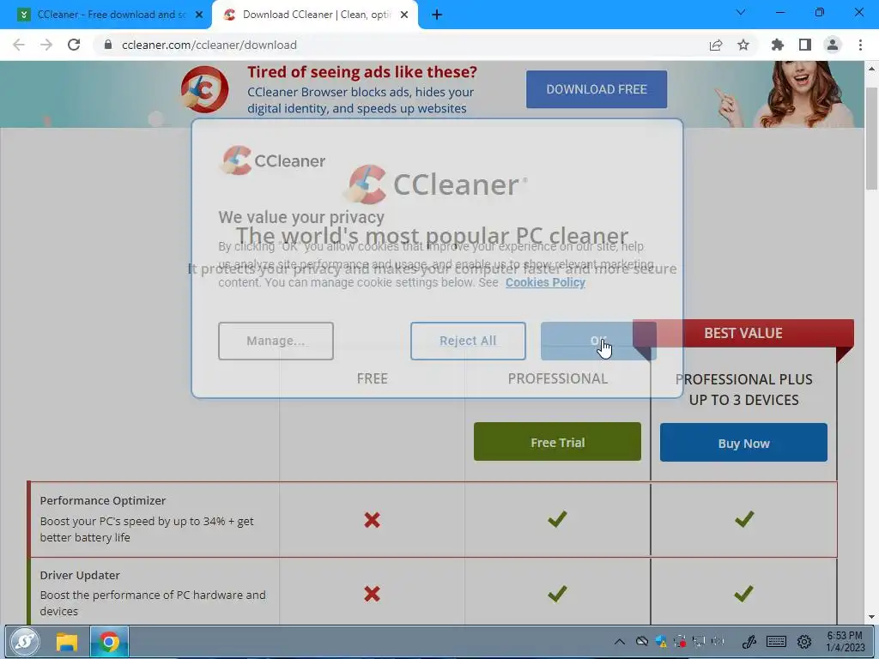The width and height of the screenshot is (879, 659).
Task: Click the network tray icon
Action: tap(699, 641)
